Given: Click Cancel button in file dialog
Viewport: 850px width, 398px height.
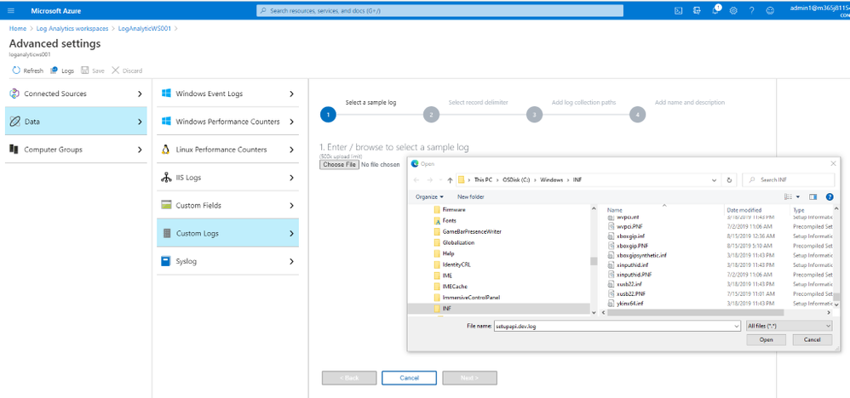Looking at the screenshot, I should tap(812, 340).
